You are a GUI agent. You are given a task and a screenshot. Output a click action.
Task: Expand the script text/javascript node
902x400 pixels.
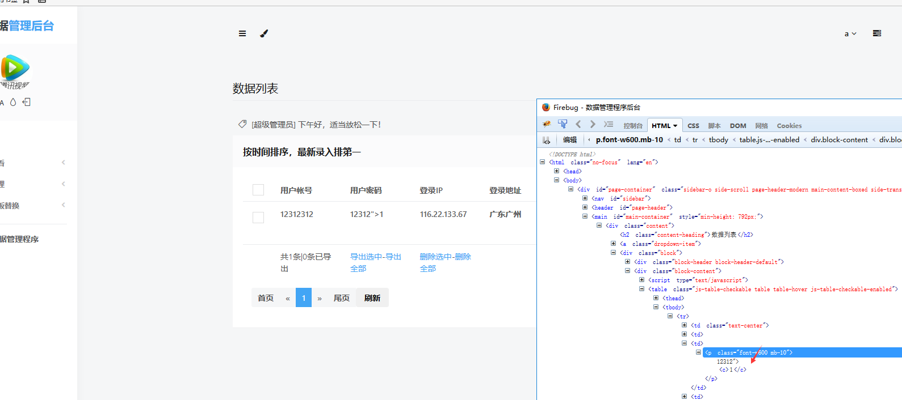pyautogui.click(x=641, y=280)
